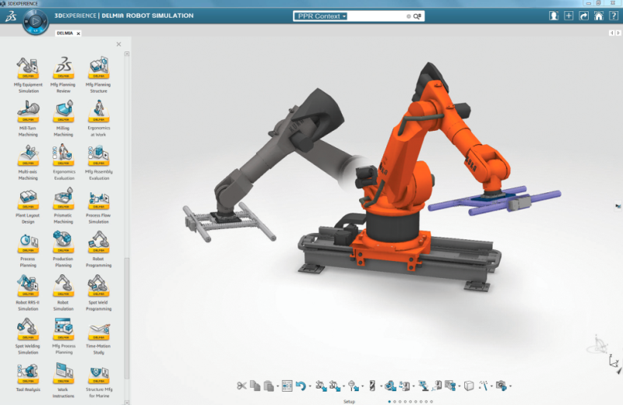Open the Multi-axis Machining app
This screenshot has width=623, height=405.
point(28,162)
